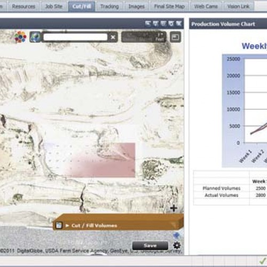Click the first map panel header icon
The height and width of the screenshot is (267, 267).
148,23
